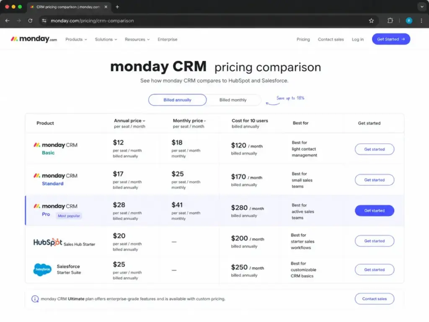Click Contact sales in top navigation
The image size is (429, 322).
(331, 39)
